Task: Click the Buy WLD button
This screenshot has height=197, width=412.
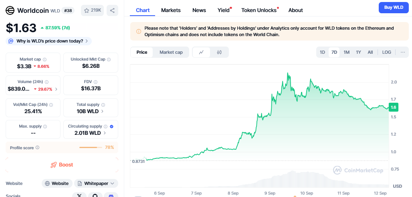Action: 394,7
